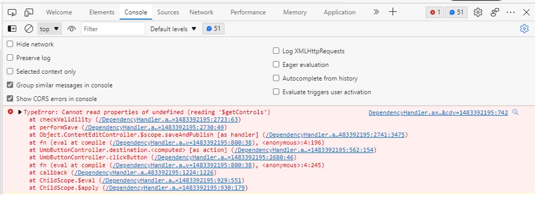Open callback link ending 1224:1226
This screenshot has height=199, width=549.
tap(144, 172)
